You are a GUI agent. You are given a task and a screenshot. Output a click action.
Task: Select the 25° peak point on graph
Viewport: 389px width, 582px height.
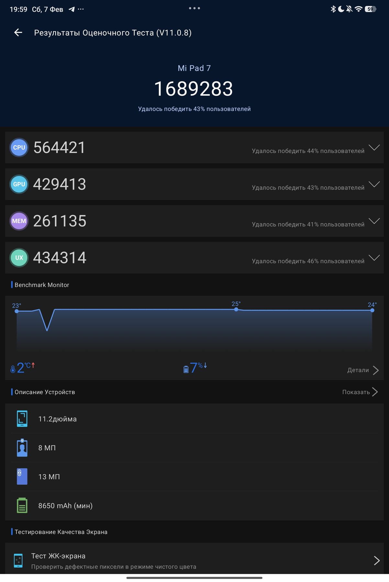coord(236,309)
